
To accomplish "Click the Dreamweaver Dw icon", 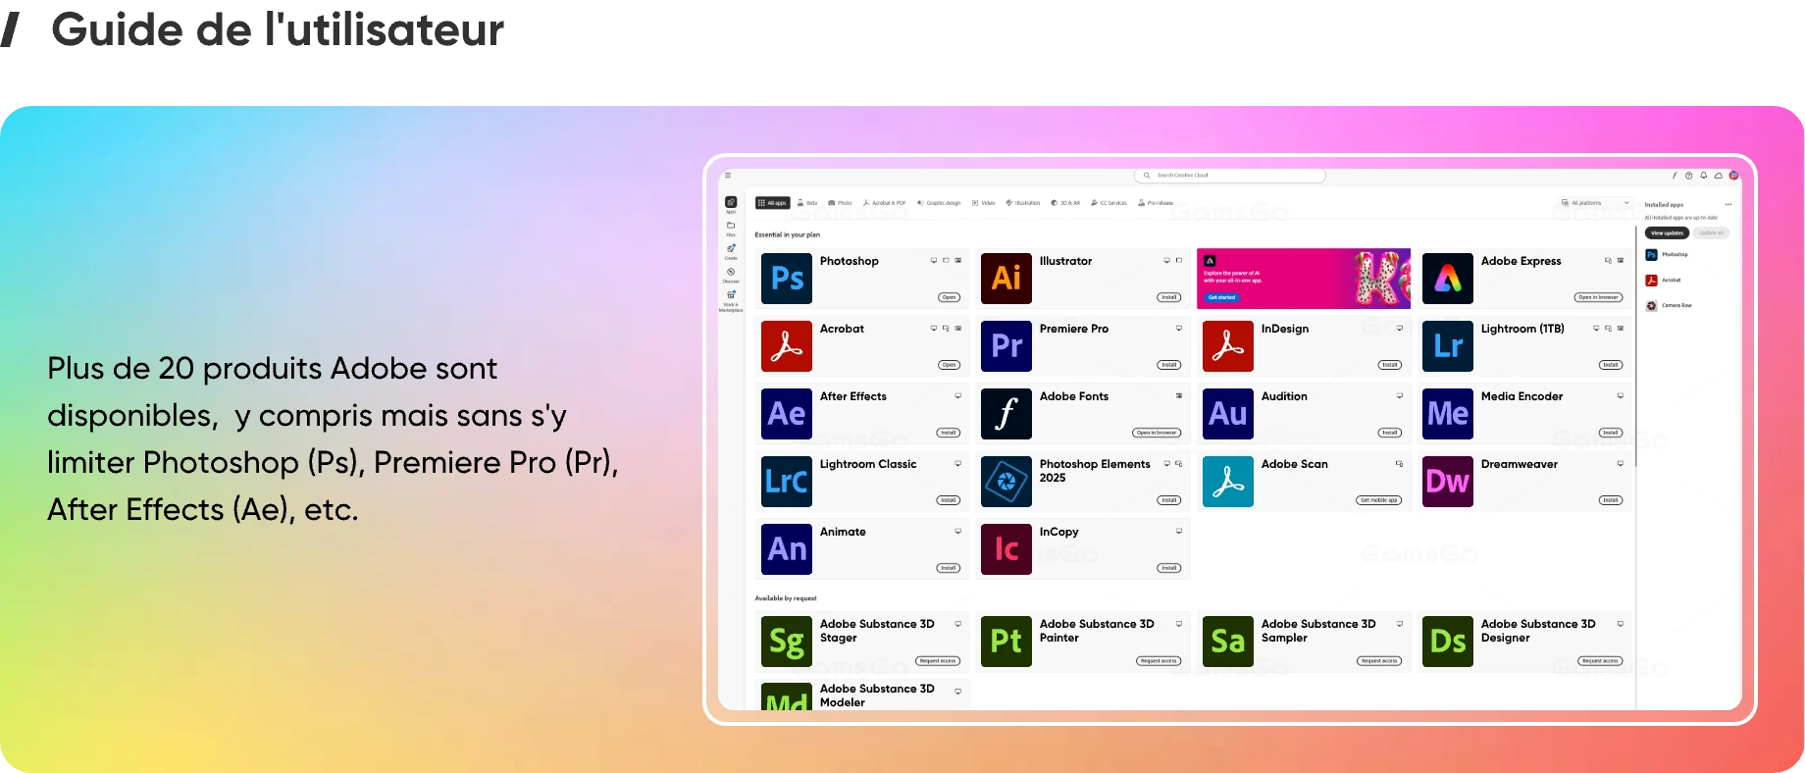I will point(1448,482).
